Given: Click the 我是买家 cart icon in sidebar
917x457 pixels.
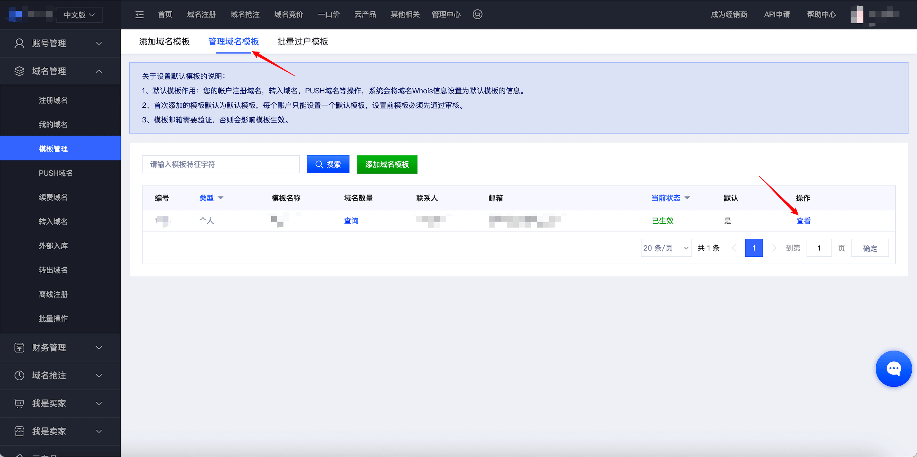Looking at the screenshot, I should pyautogui.click(x=19, y=403).
